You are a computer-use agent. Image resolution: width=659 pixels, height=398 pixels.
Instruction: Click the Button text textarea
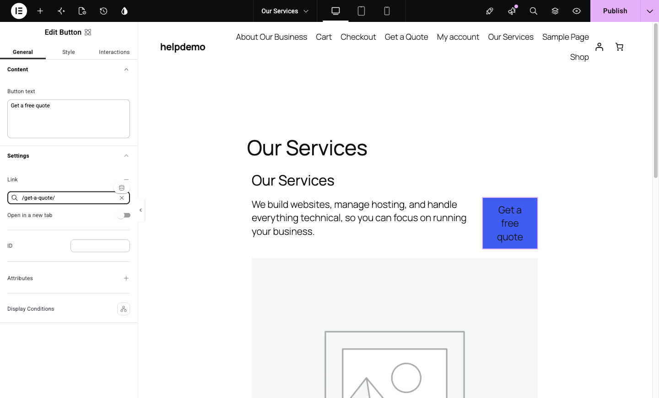click(x=69, y=119)
